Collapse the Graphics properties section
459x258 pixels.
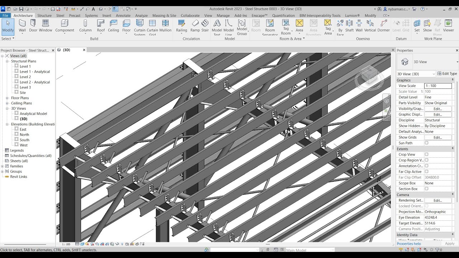point(453,80)
